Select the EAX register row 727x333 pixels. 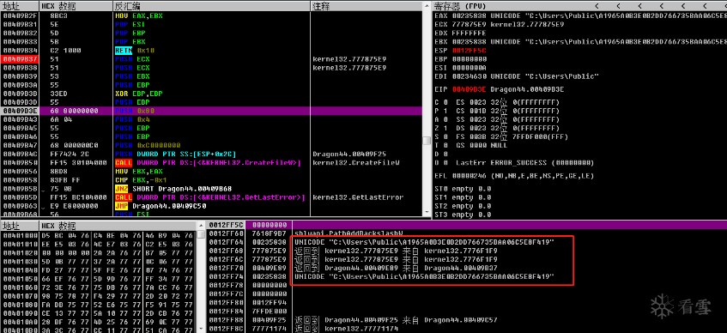580,15
